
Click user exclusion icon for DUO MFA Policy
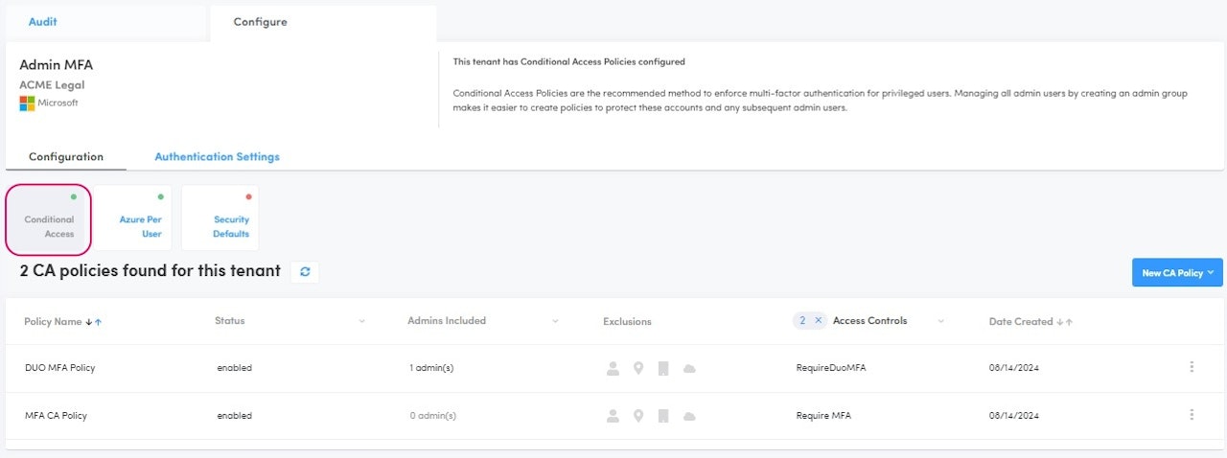pos(613,368)
